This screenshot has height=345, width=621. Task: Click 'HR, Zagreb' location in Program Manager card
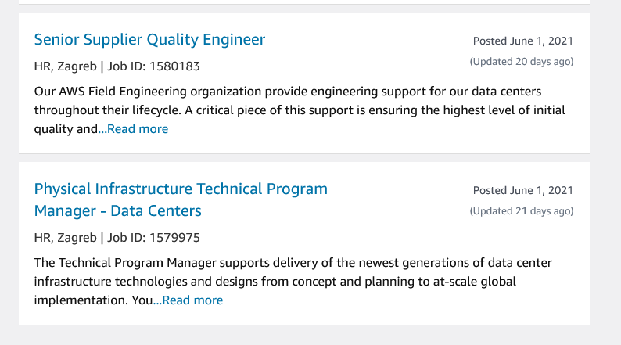click(x=65, y=238)
